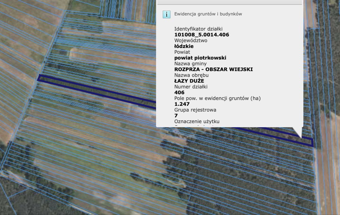
Task: Click the label Nazwa gminy
Action: 190,64
